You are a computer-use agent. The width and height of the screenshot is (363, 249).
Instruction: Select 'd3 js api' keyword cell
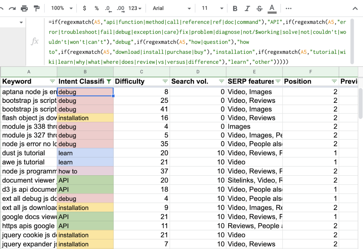pos(29,189)
